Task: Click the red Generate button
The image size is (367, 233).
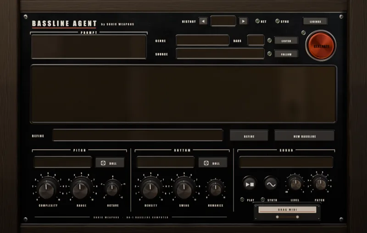Action: (321, 46)
